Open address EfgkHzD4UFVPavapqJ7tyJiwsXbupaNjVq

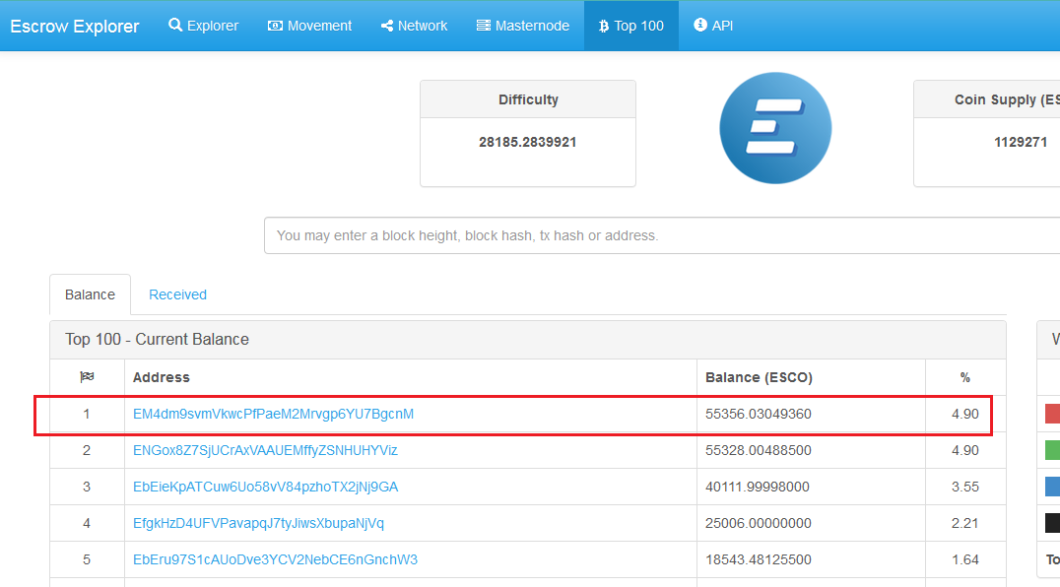(x=258, y=524)
